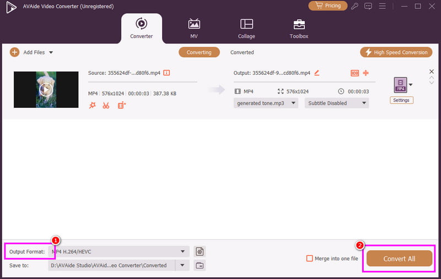Viewport: 441px width, 279px height.
Task: Click the output 576x1024 resolution text
Action: click(297, 91)
